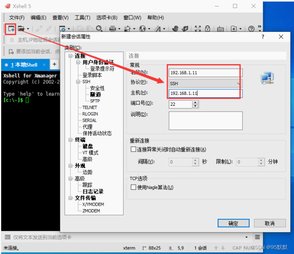
Task: Launch Xagent via the leaf icon
Action: pyautogui.click(x=185, y=29)
